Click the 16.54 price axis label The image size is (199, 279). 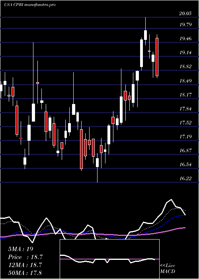185,165
